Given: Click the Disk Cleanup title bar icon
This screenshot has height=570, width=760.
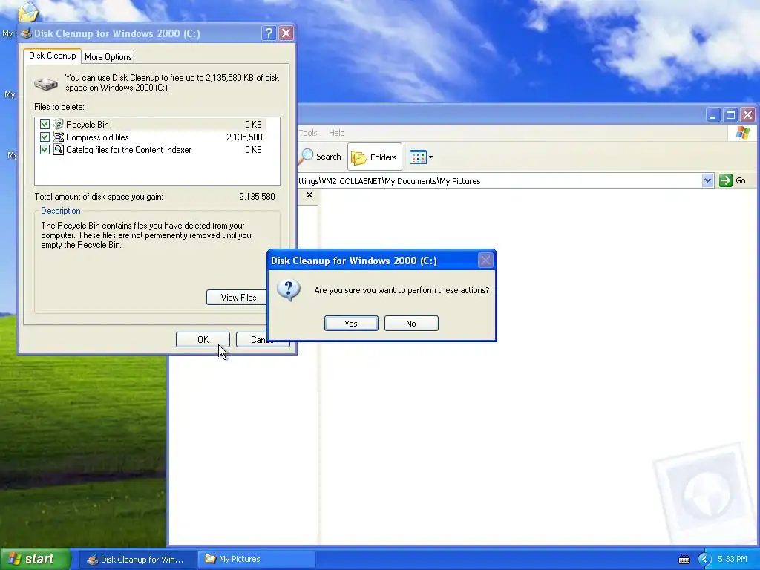Looking at the screenshot, I should tap(27, 33).
